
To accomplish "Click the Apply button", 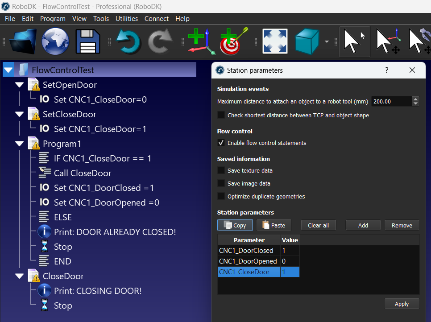I will (402, 304).
